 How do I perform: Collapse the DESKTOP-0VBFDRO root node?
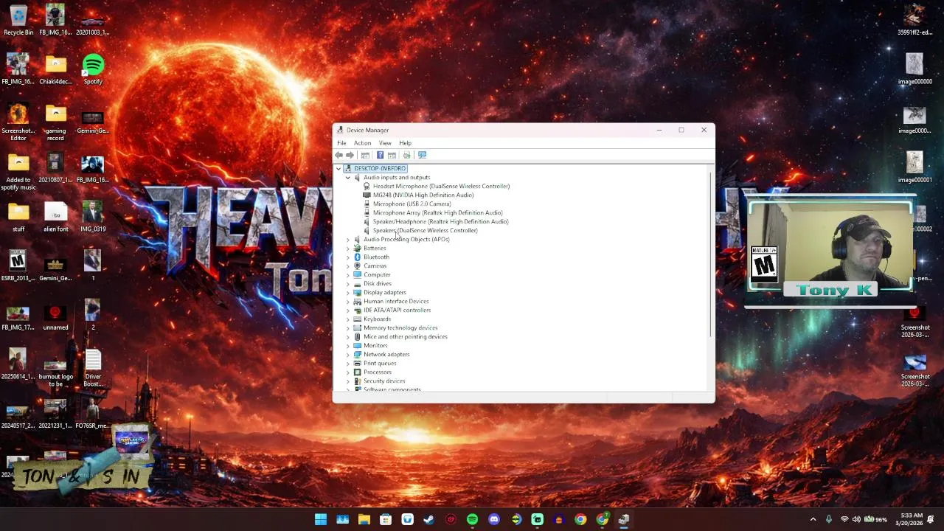339,169
